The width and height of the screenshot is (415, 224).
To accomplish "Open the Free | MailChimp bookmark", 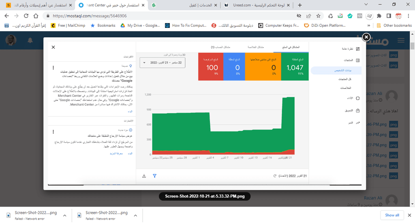I will tap(68, 26).
